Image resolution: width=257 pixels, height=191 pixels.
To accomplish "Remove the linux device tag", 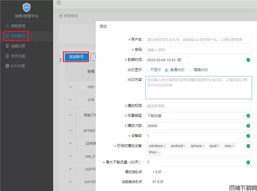I will click(x=158, y=153).
